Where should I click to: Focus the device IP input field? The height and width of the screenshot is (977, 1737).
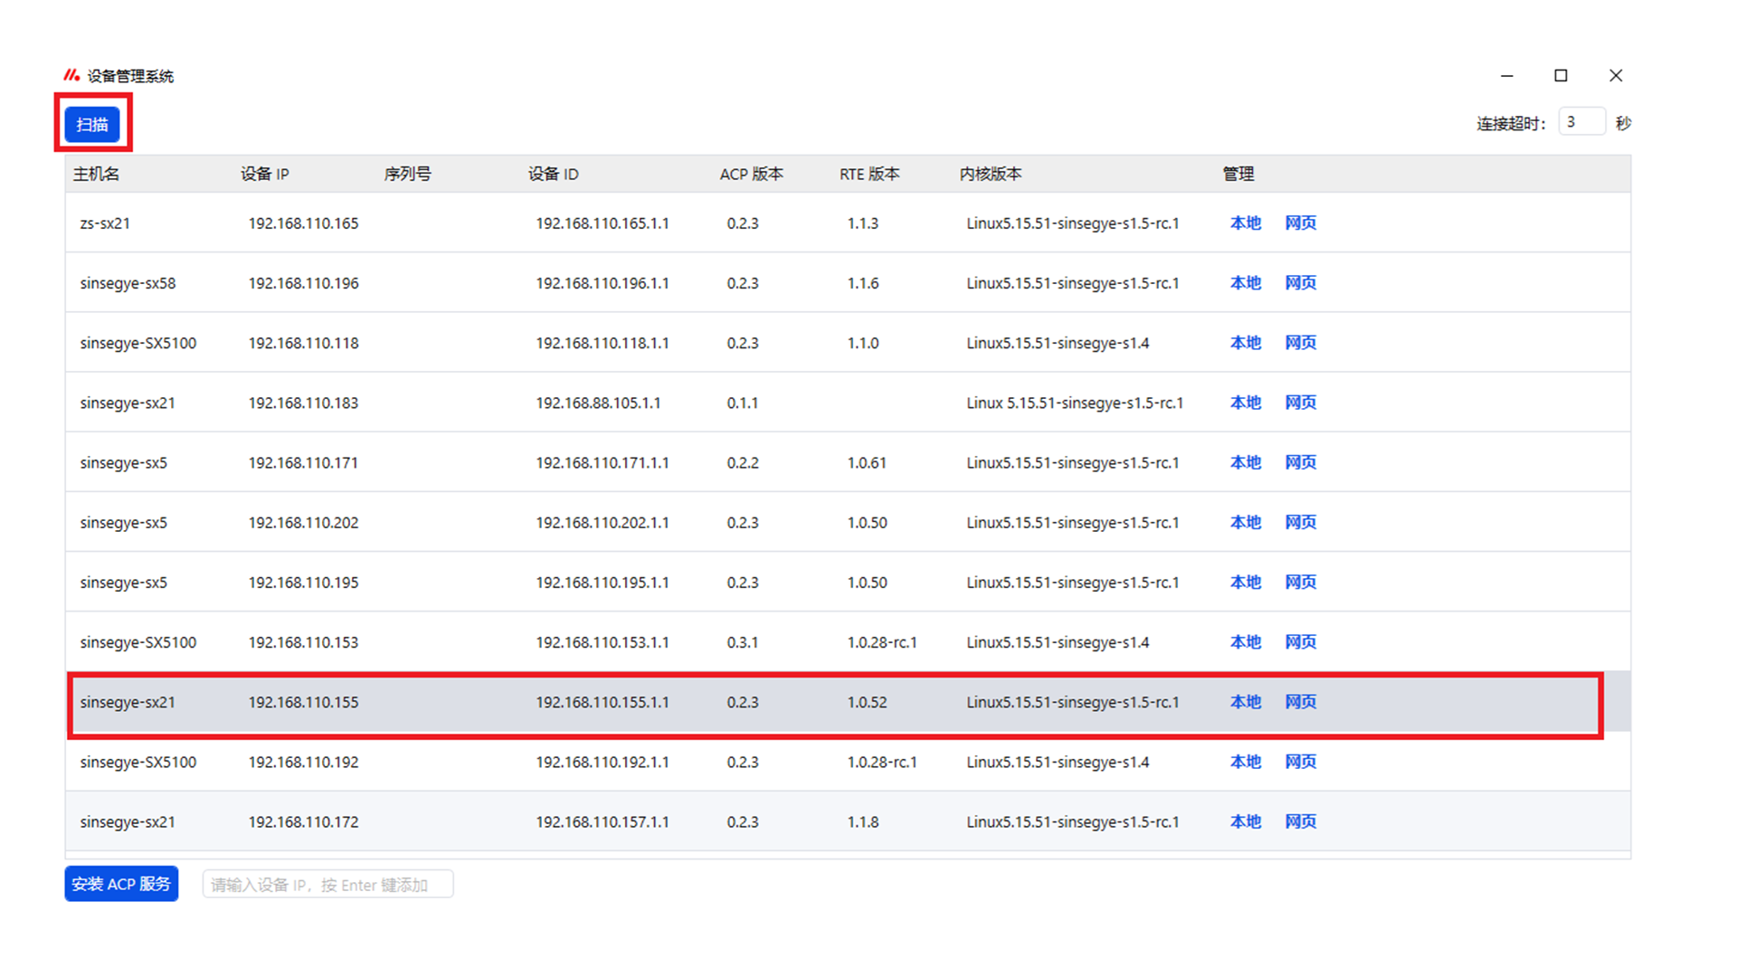pos(327,885)
